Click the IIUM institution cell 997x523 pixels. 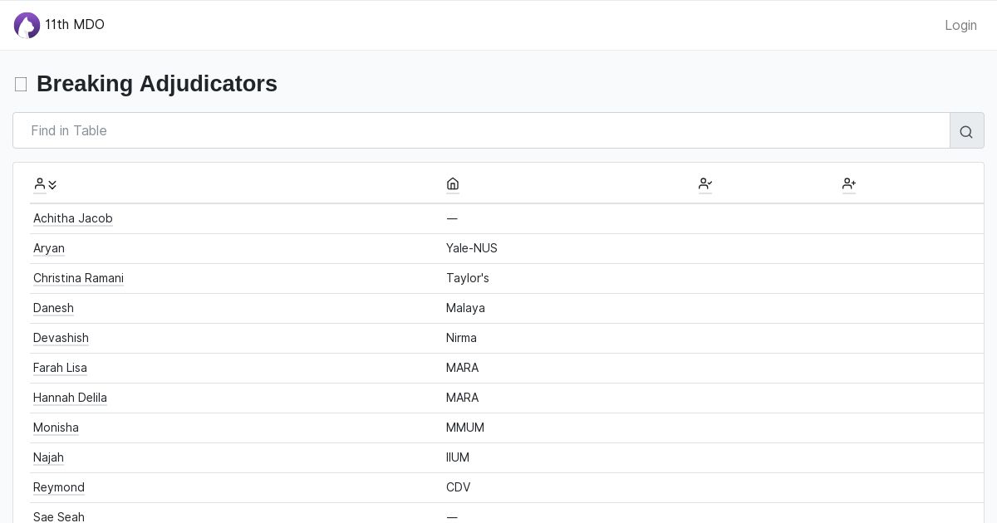click(458, 457)
